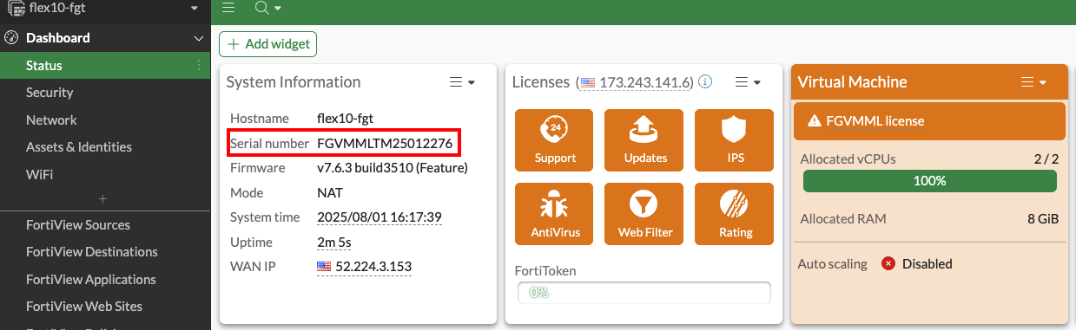The image size is (1076, 330).
Task: Add new dashboard via plus icon in sidebar
Action: pyautogui.click(x=102, y=199)
